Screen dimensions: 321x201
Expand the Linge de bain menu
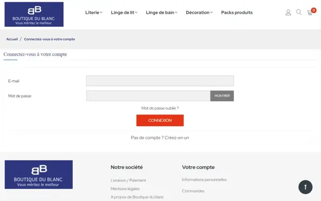click(x=162, y=12)
